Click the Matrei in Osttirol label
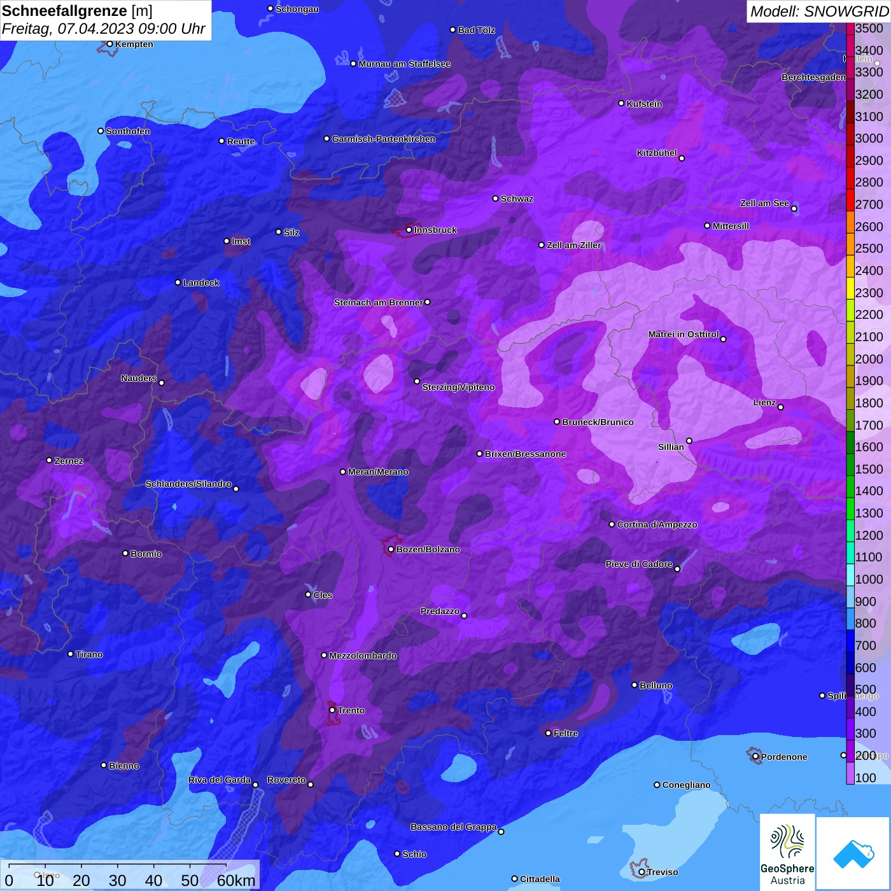 coord(684,334)
